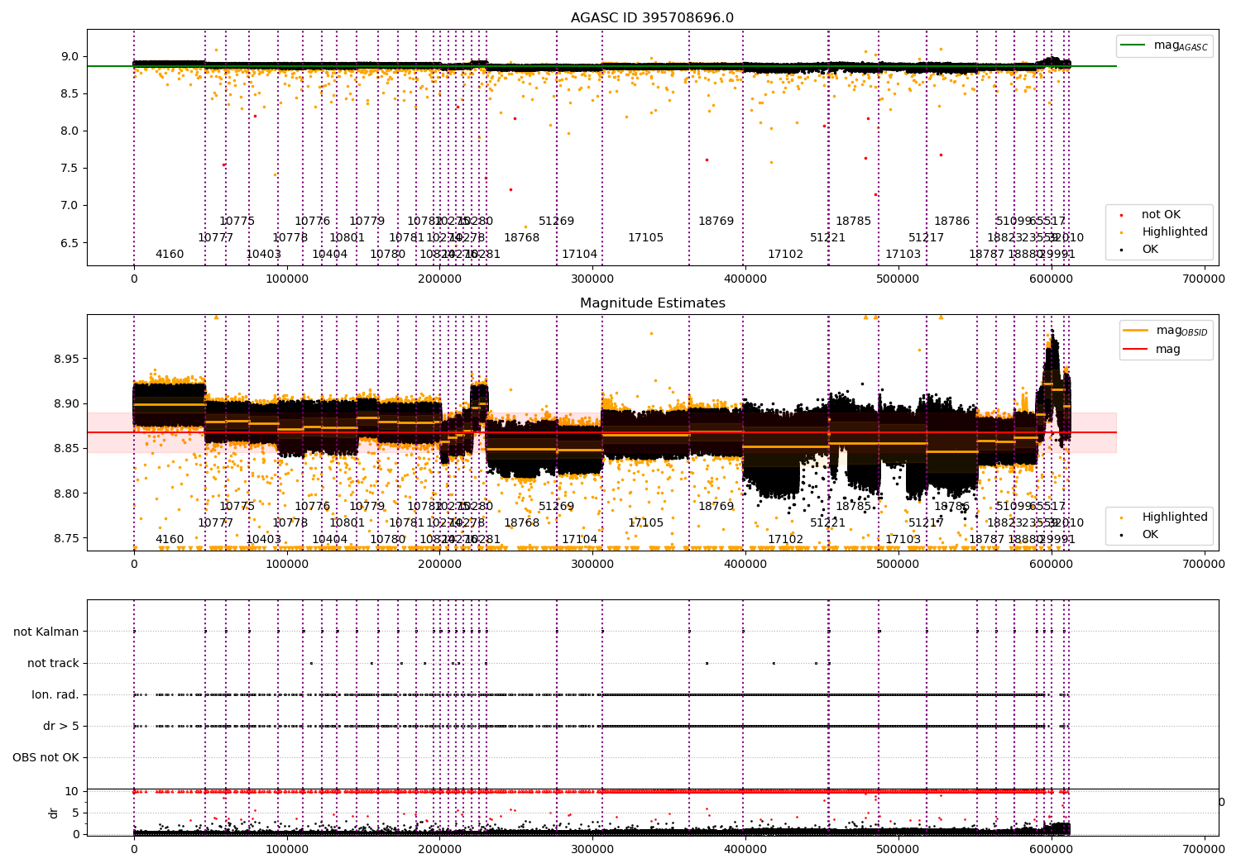Click obsid label 17105 in the AGASC ID plot
Image resolution: width=1241 pixels, height=868 pixels.
[645, 237]
